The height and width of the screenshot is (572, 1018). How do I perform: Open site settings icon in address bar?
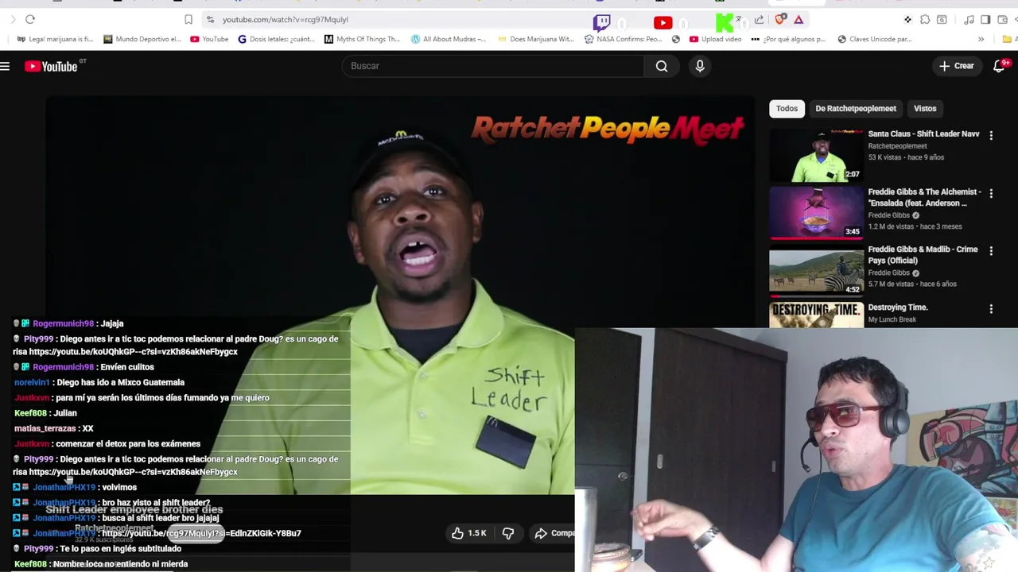point(210,19)
